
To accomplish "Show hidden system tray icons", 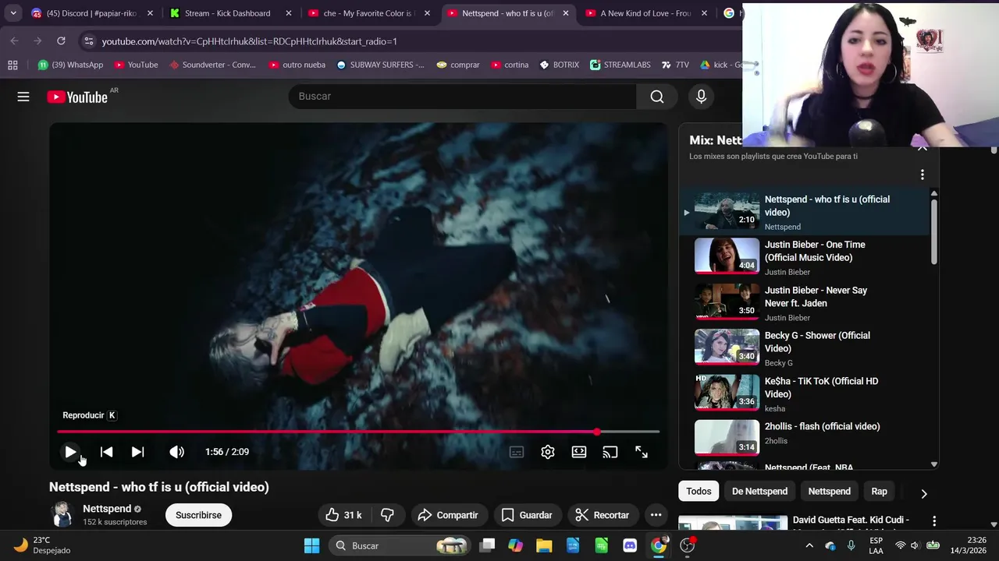I will (x=809, y=545).
